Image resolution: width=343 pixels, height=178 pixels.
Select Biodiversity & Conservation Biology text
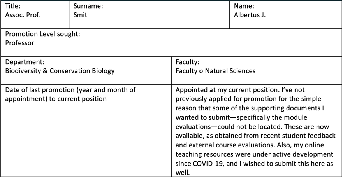point(60,71)
